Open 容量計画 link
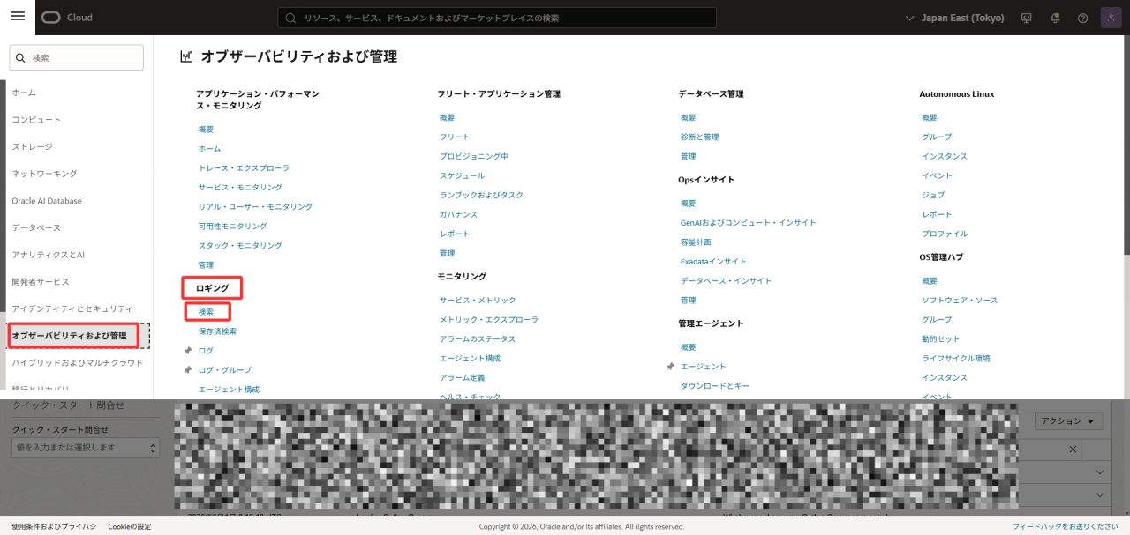The height and width of the screenshot is (535, 1130). point(696,242)
